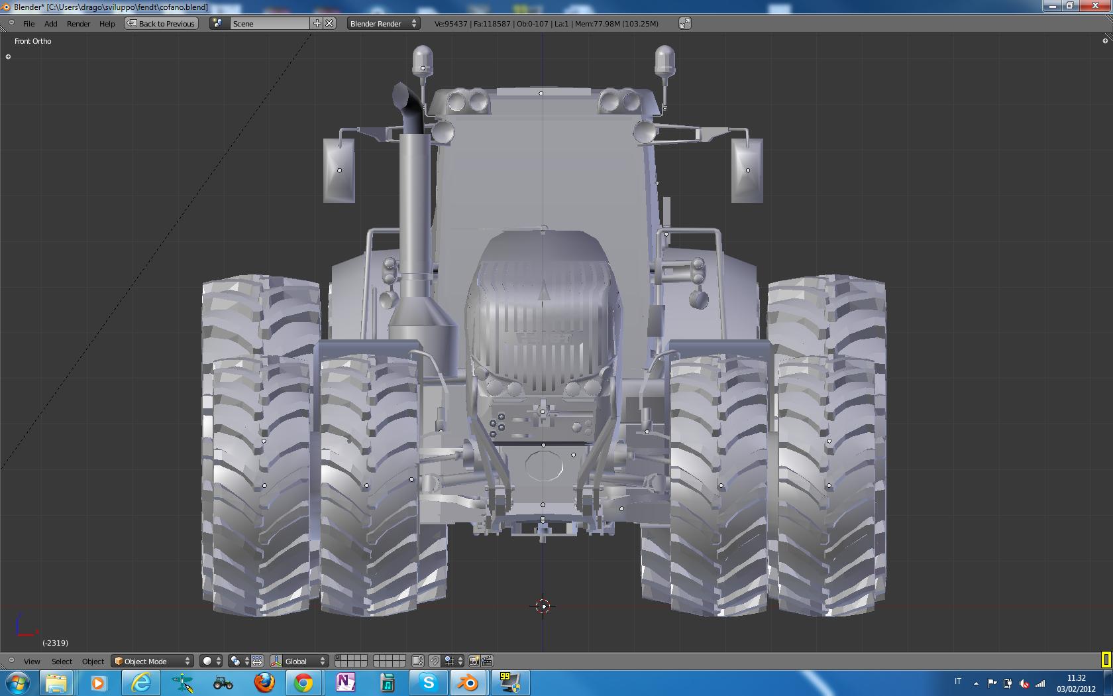This screenshot has height=696, width=1113.
Task: Open the Global transform orientation dropdown
Action: 305,661
